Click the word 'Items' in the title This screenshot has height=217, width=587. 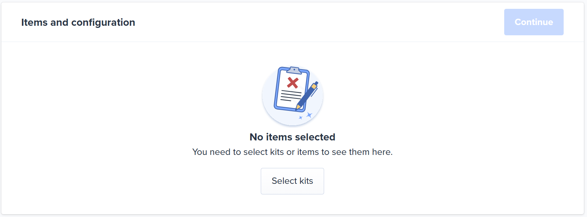tap(34, 22)
